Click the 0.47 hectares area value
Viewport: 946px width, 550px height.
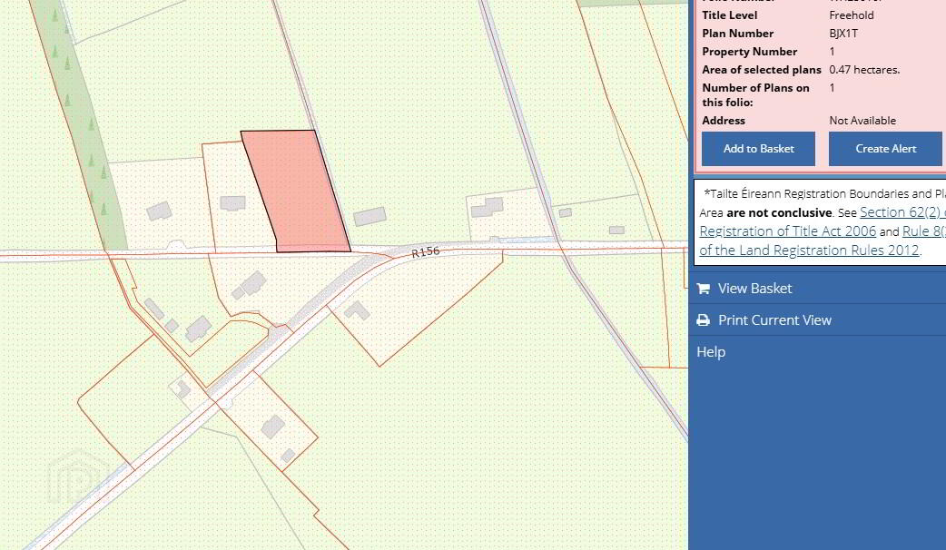pos(863,70)
